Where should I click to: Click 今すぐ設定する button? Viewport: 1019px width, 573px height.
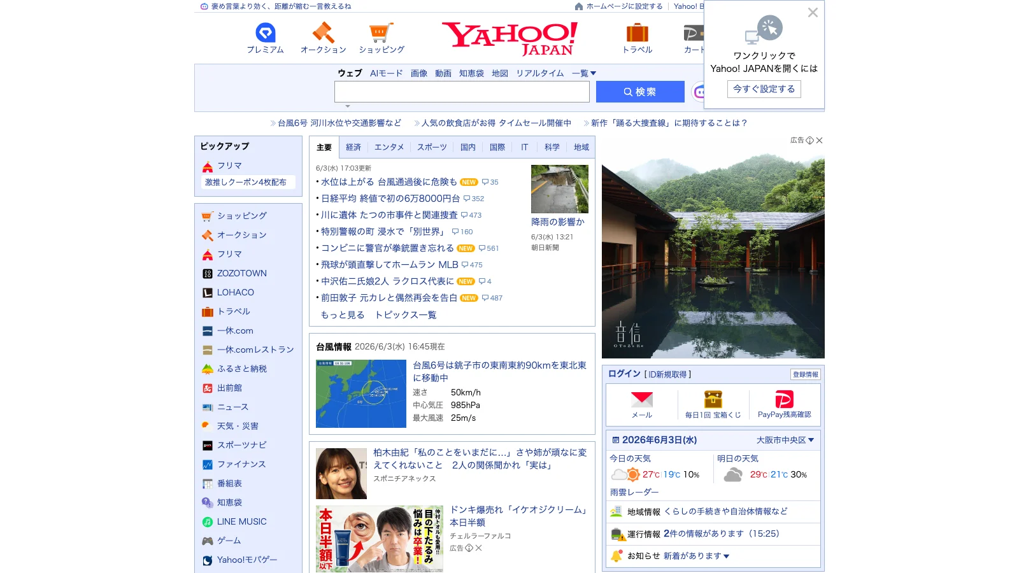pyautogui.click(x=764, y=89)
